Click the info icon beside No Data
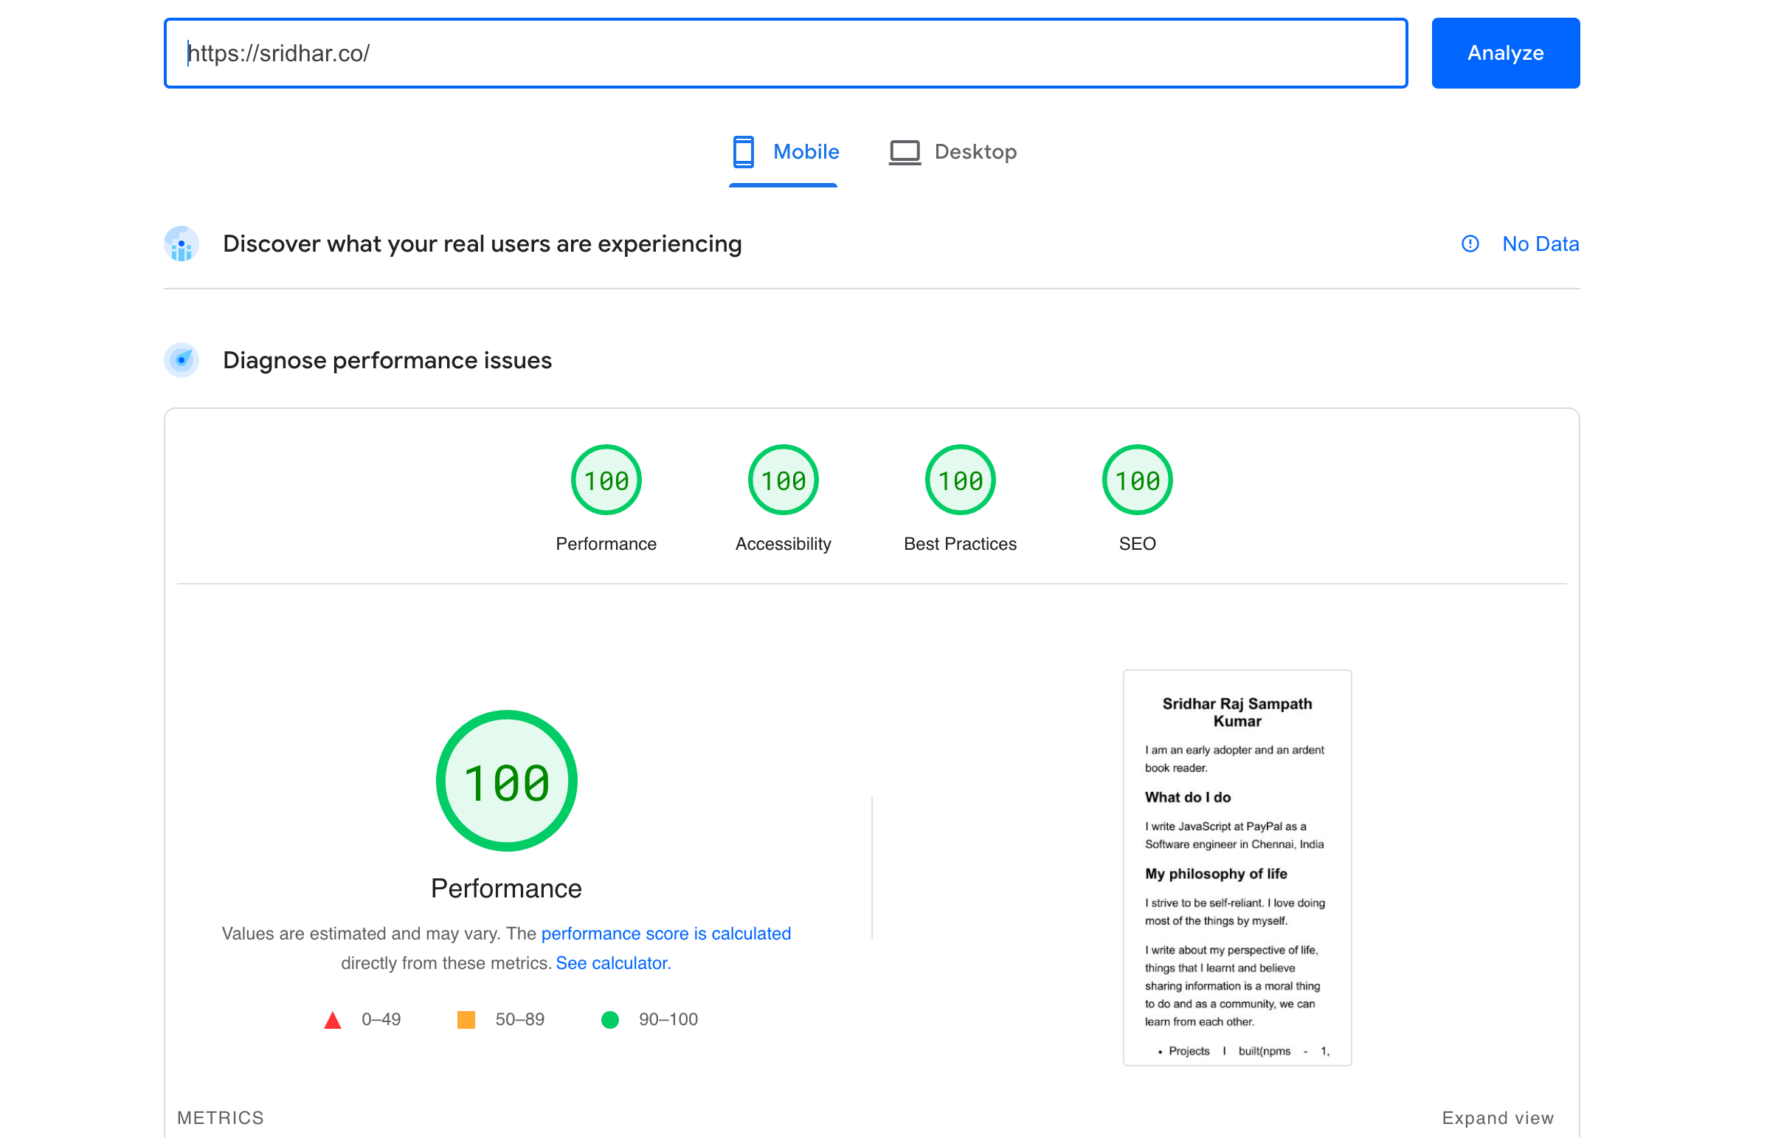Image resolution: width=1781 pixels, height=1138 pixels. (1470, 244)
